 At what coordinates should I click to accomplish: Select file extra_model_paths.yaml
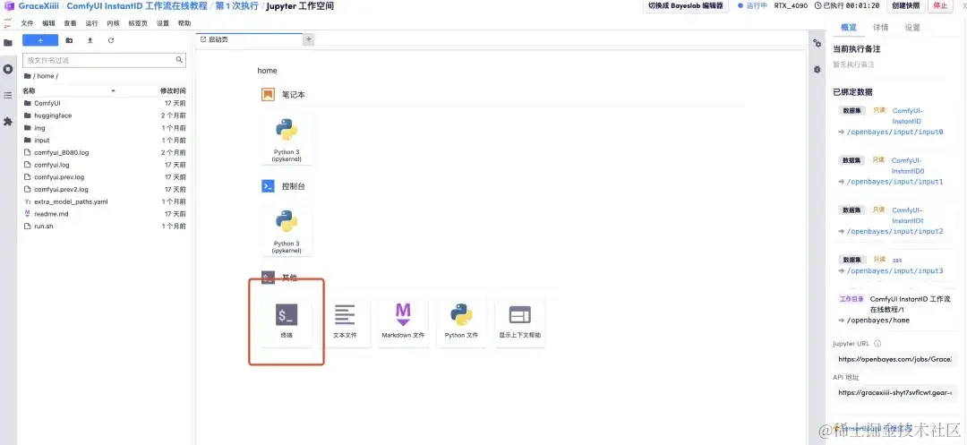[105, 201]
